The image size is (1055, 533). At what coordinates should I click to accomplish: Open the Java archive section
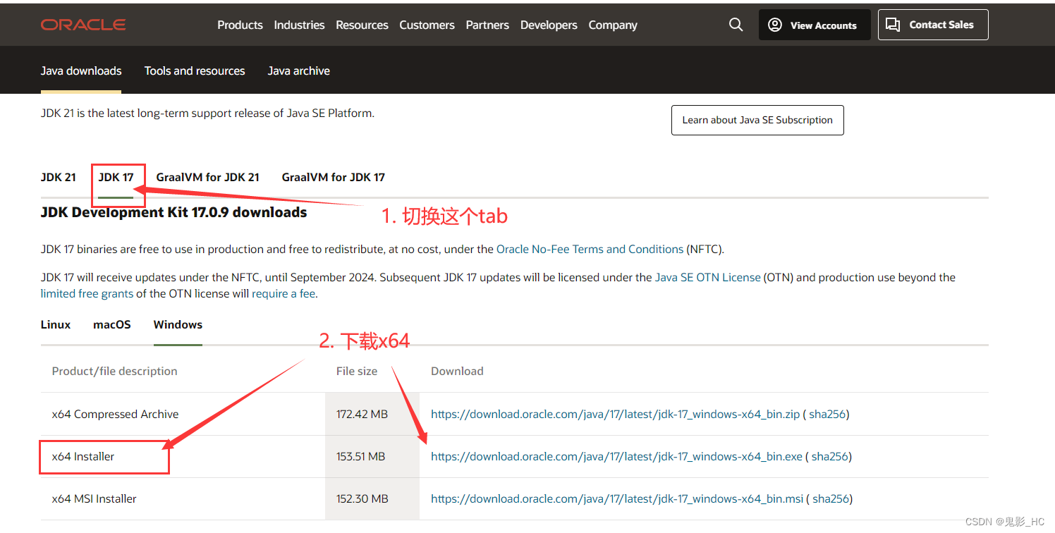(x=298, y=71)
